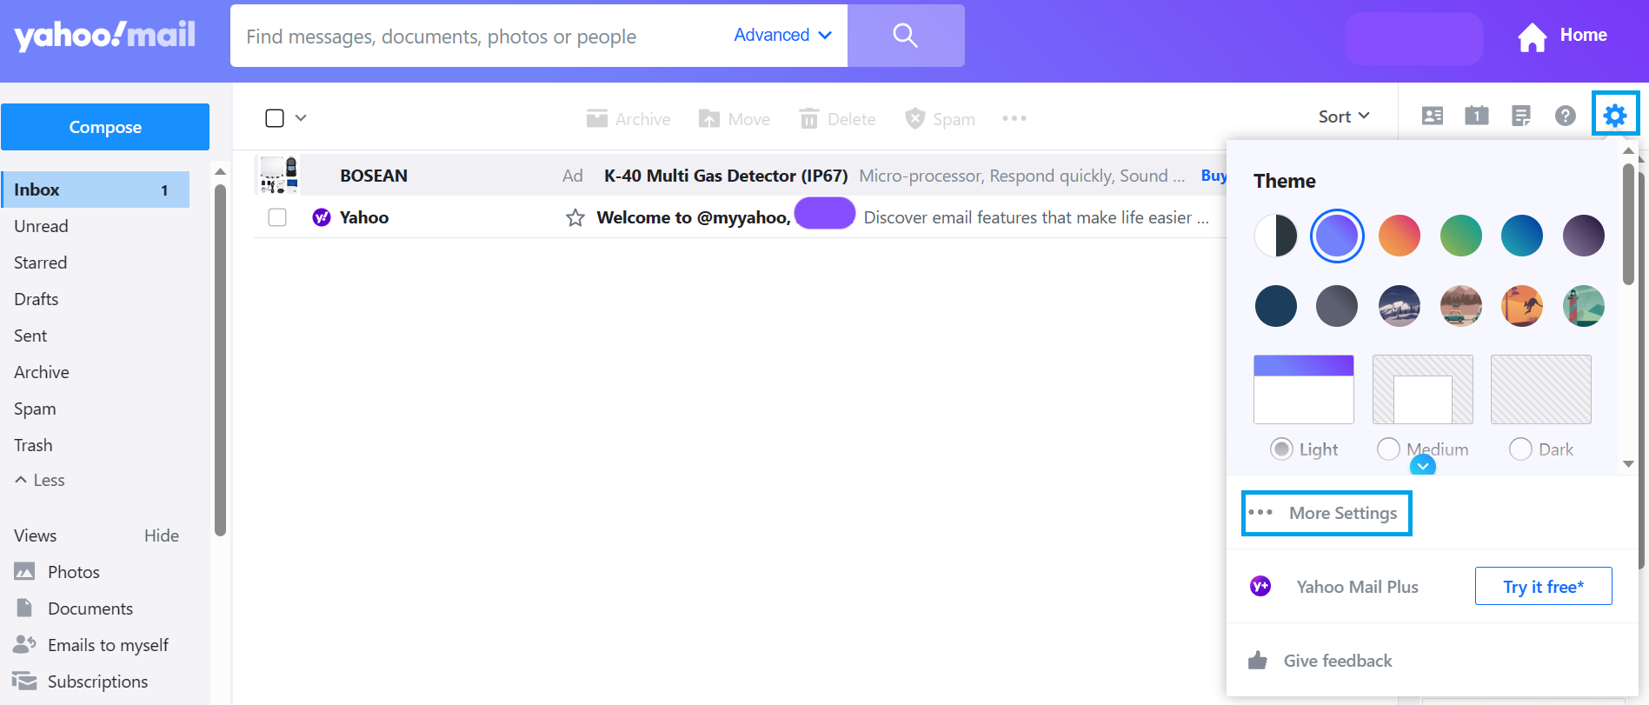1649x705 pixels.
Task: Select the teal-blue gradient theme swatch
Action: (x=1522, y=236)
